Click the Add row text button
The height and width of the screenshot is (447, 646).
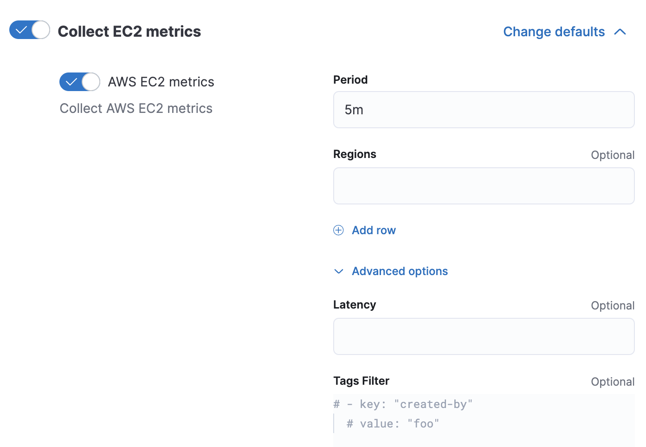pos(374,230)
